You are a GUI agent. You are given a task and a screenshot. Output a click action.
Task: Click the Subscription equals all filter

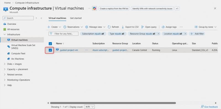click(x=93, y=34)
